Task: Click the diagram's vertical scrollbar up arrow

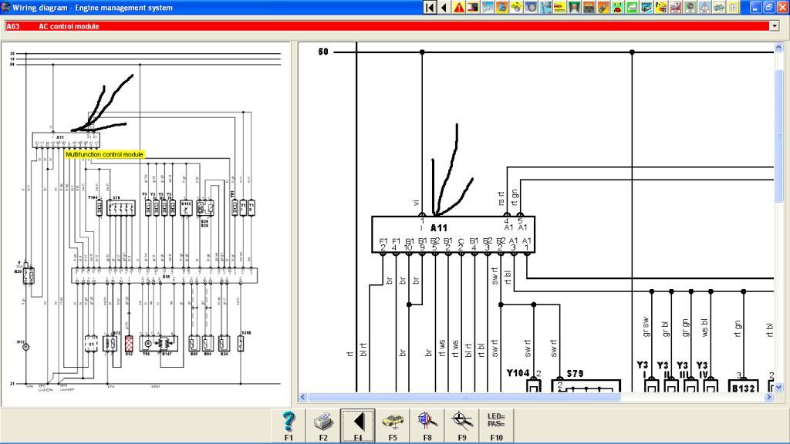Action: (x=778, y=48)
